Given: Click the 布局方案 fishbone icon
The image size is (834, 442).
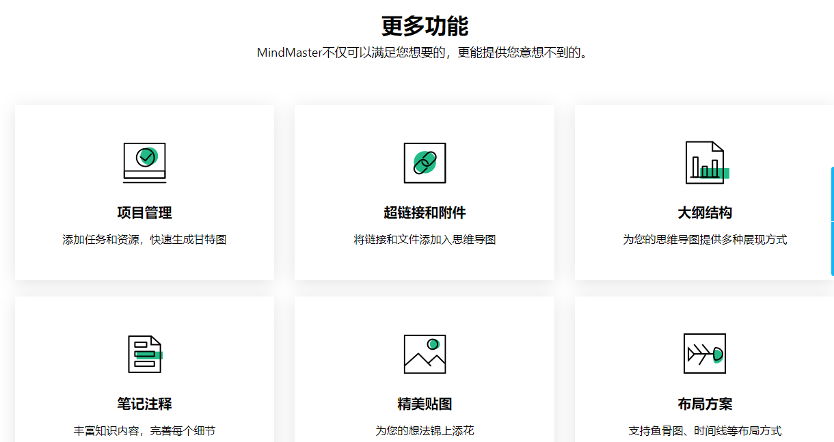Looking at the screenshot, I should (x=705, y=354).
